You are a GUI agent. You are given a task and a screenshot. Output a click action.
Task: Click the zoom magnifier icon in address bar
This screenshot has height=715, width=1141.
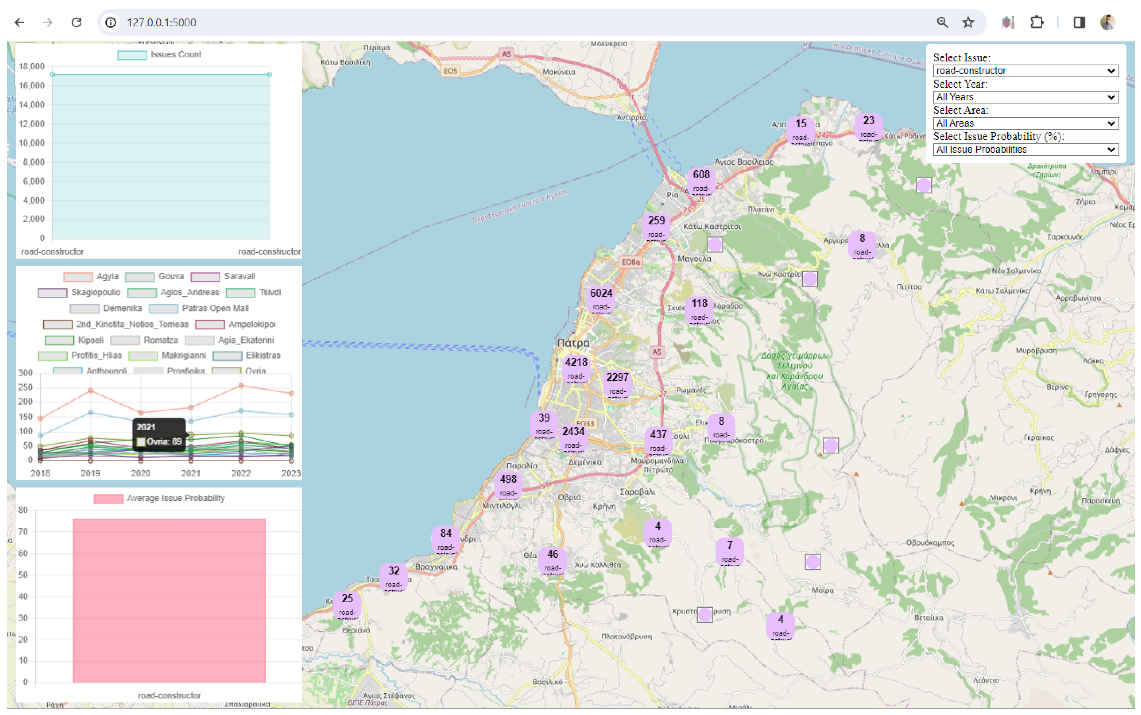[942, 22]
